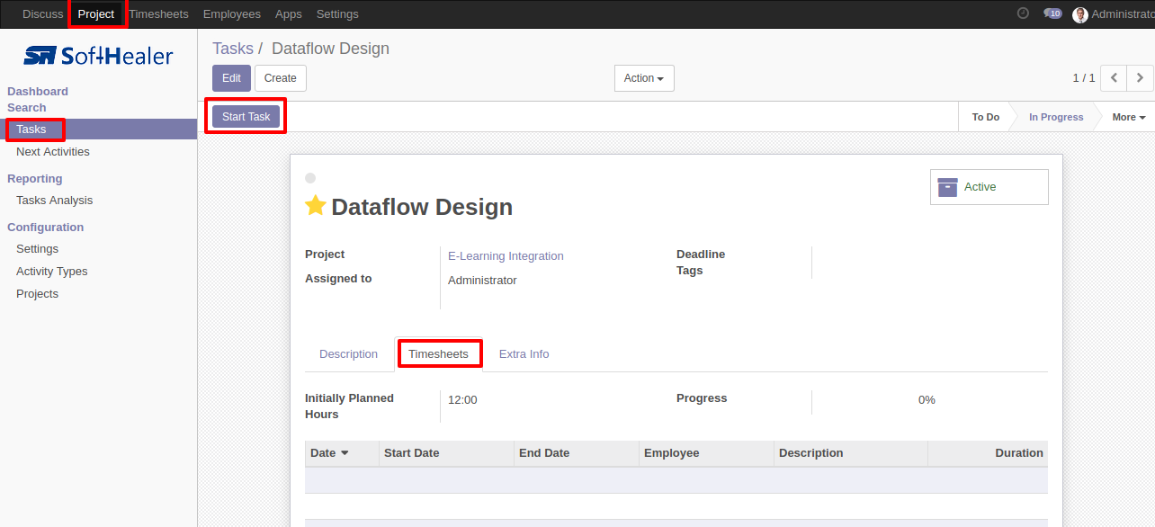Open the Timesheets top menu
1155x527 pixels.
[159, 14]
